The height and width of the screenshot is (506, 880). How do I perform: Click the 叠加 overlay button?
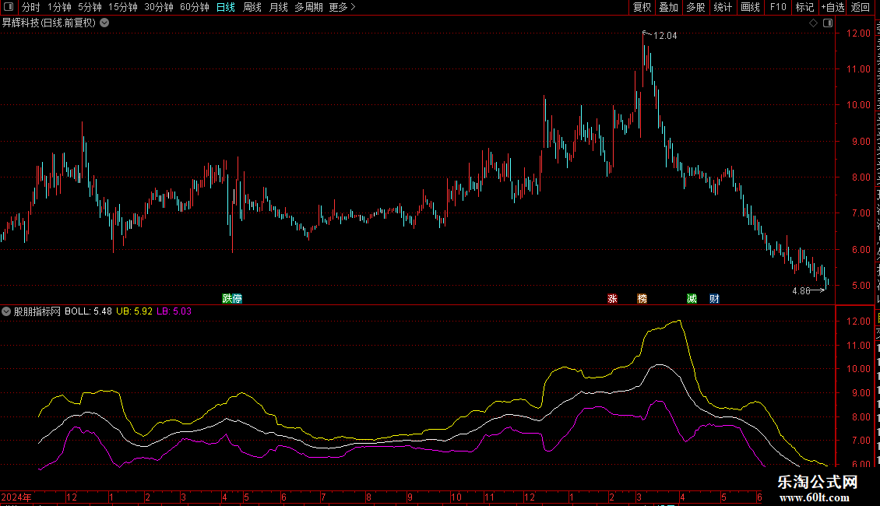[x=668, y=7]
